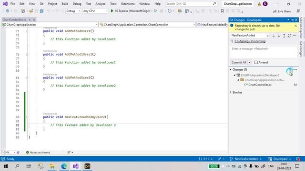
Task: Click the Save All toolbar icon
Action: (x=41, y=11)
